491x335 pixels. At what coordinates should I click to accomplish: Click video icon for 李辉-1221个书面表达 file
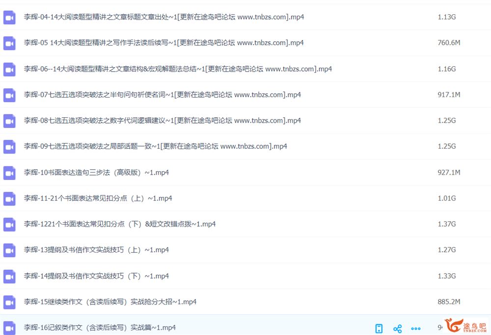point(9,224)
